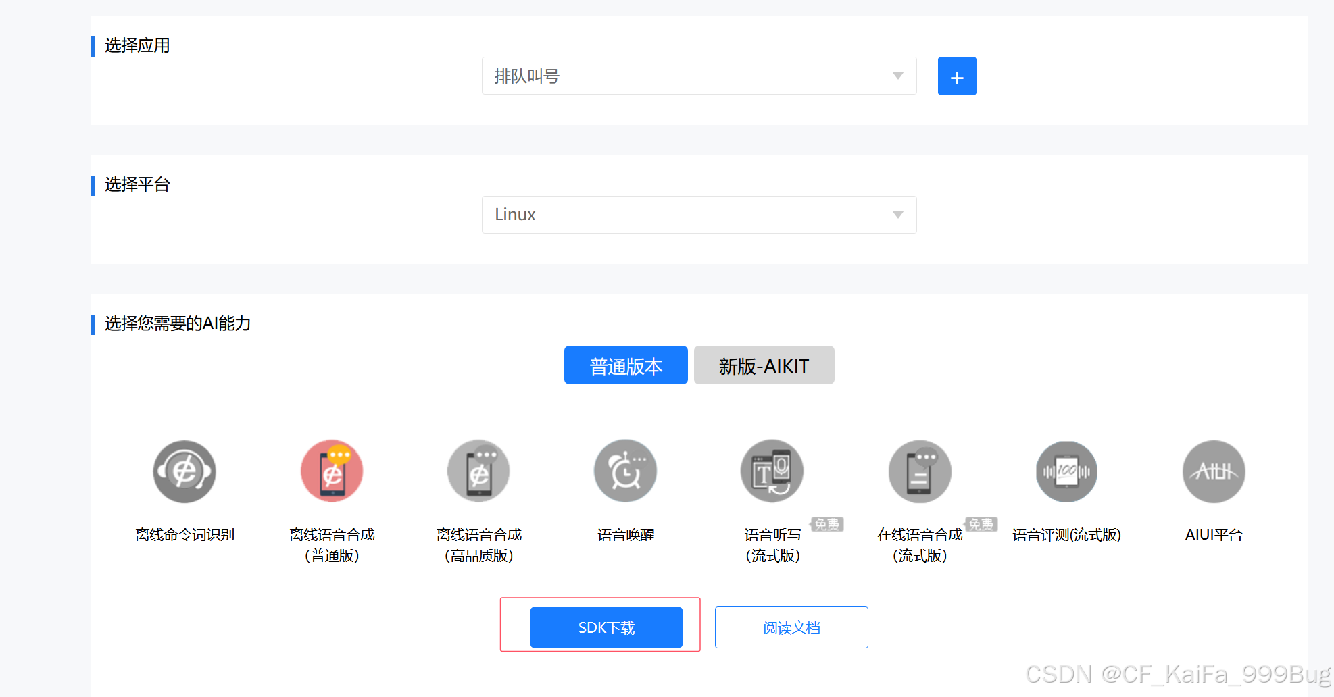This screenshot has height=697, width=1334.
Task: Open the 排队叫号 application dropdown
Action: click(x=699, y=76)
